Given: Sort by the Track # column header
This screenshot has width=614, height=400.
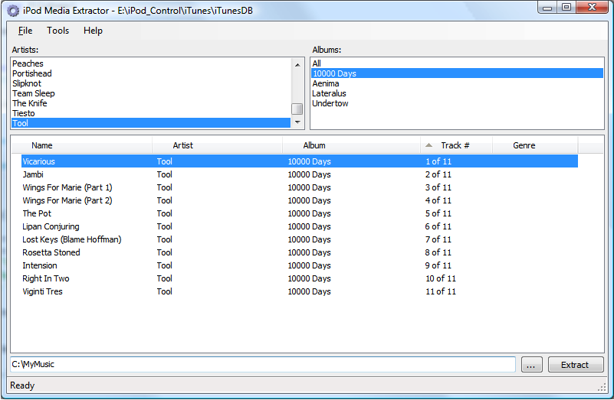Looking at the screenshot, I should (456, 145).
